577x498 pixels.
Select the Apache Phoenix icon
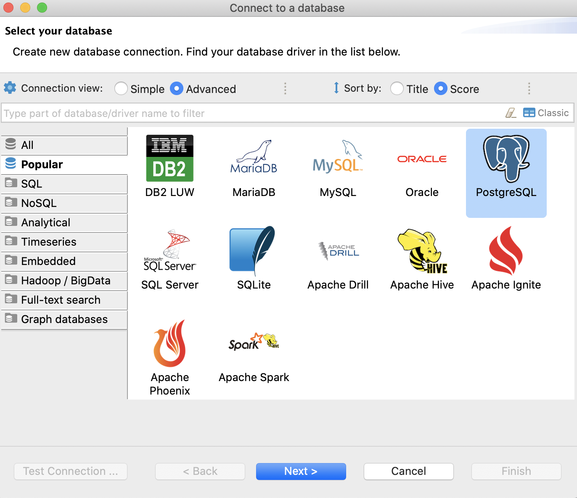pyautogui.click(x=169, y=343)
